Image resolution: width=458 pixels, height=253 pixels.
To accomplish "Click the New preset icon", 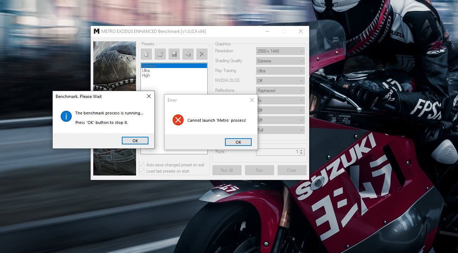I will pos(146,54).
